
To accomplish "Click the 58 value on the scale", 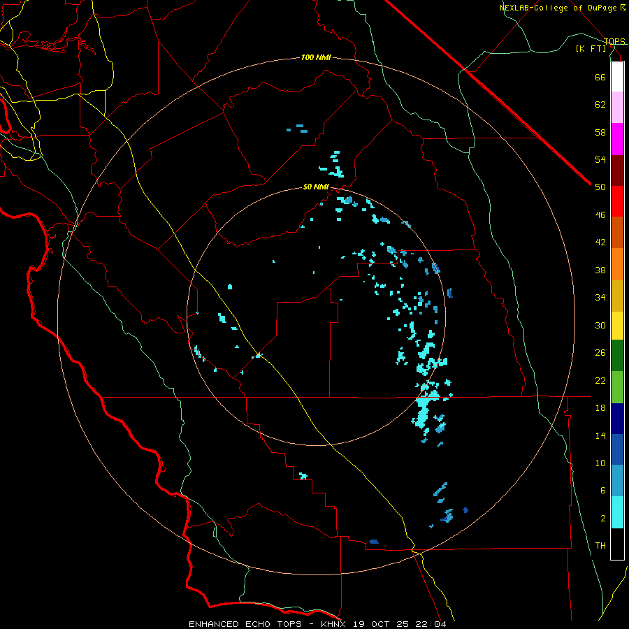I will pos(600,132).
